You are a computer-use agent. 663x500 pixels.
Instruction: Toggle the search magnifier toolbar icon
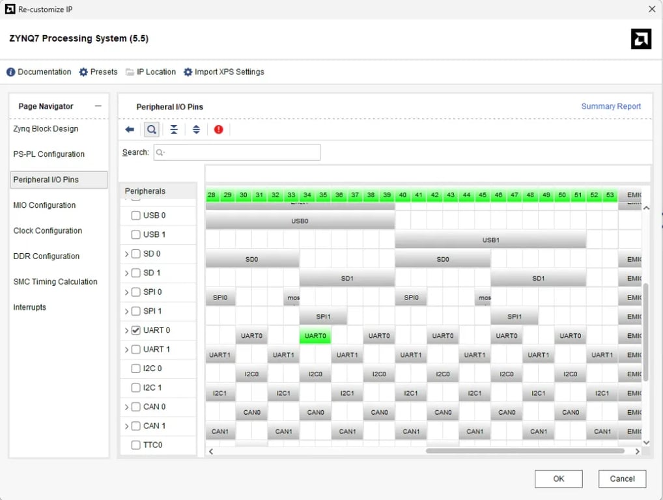click(x=151, y=130)
